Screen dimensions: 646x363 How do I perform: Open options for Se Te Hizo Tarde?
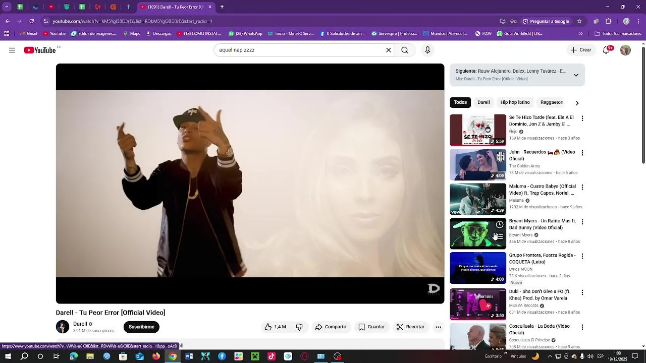pyautogui.click(x=582, y=118)
